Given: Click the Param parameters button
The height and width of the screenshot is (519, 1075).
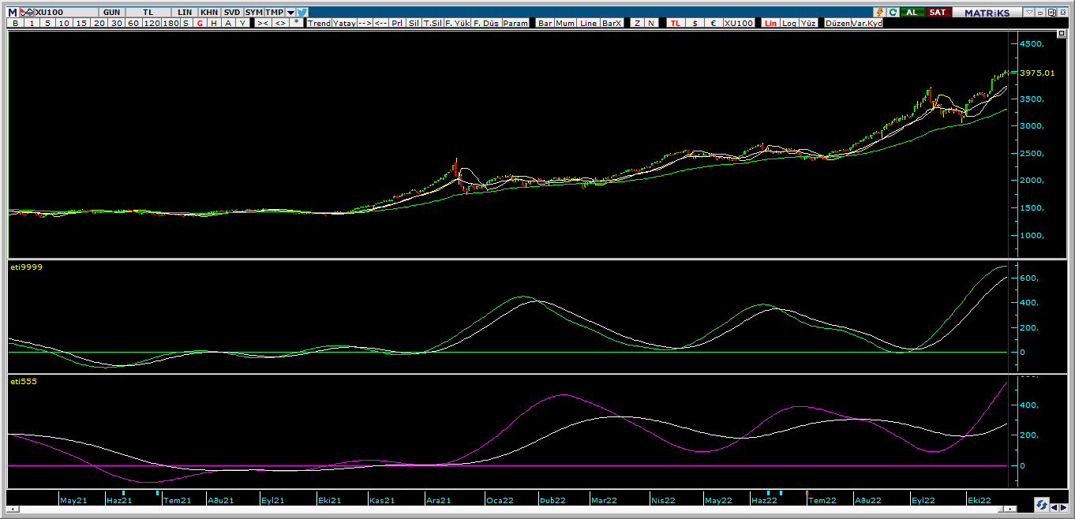Looking at the screenshot, I should pos(515,23).
